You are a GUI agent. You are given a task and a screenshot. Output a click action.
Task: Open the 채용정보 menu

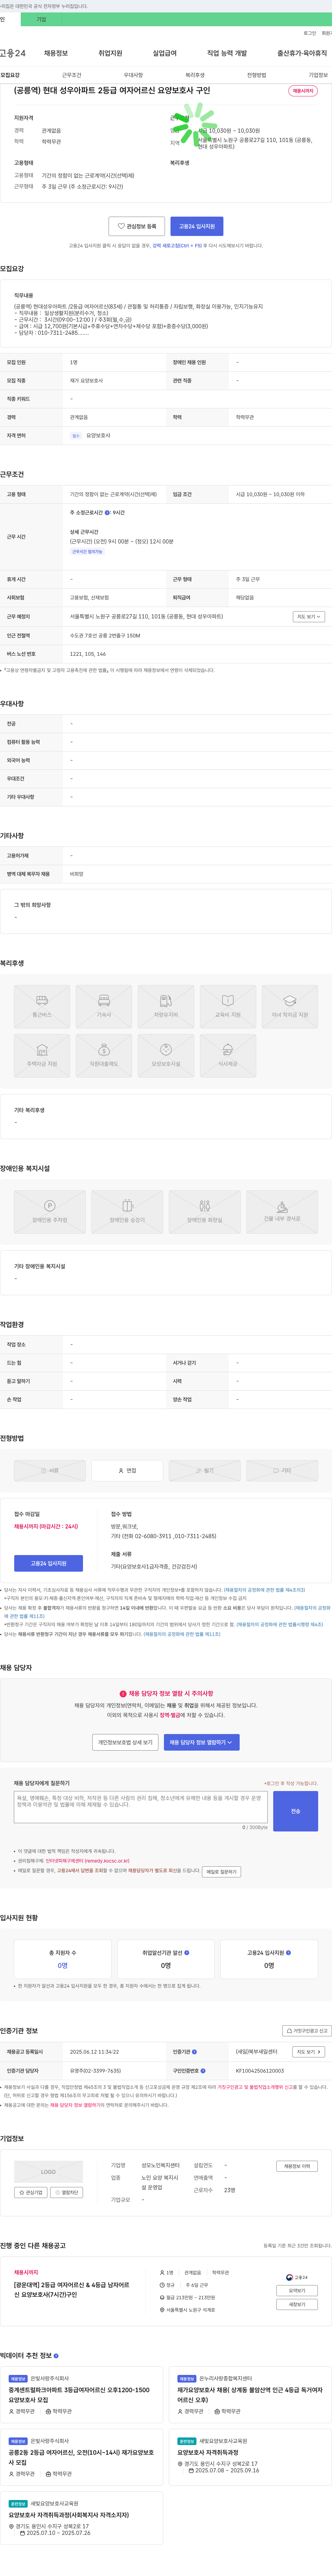click(x=56, y=53)
